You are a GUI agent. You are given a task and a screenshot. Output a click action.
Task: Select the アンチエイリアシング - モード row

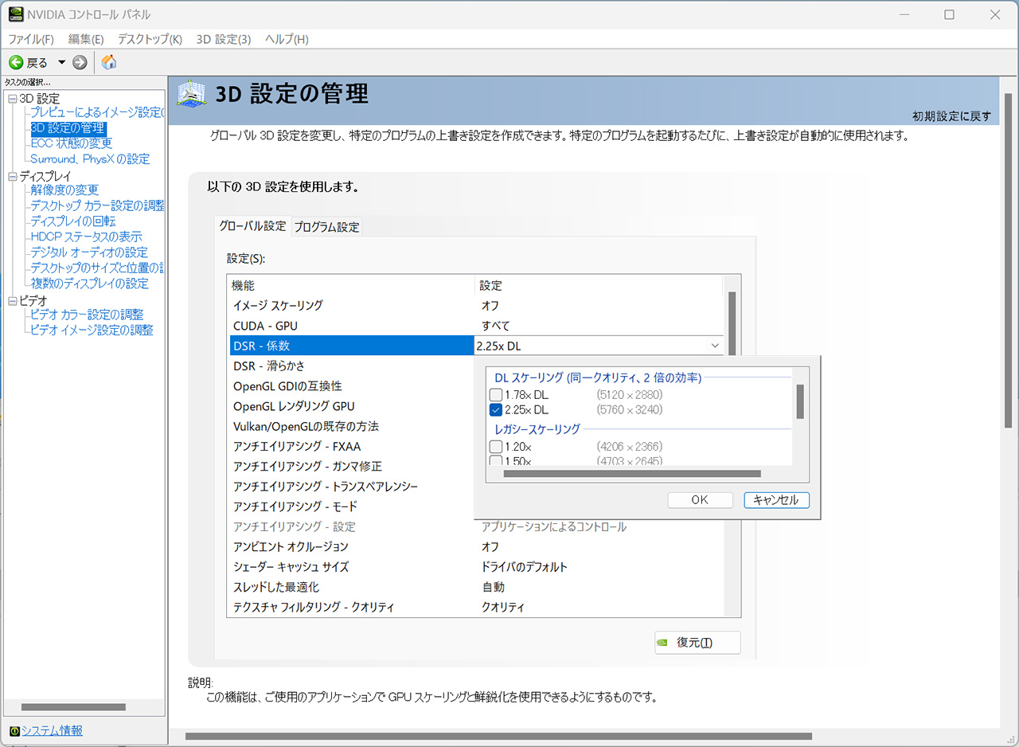[350, 506]
